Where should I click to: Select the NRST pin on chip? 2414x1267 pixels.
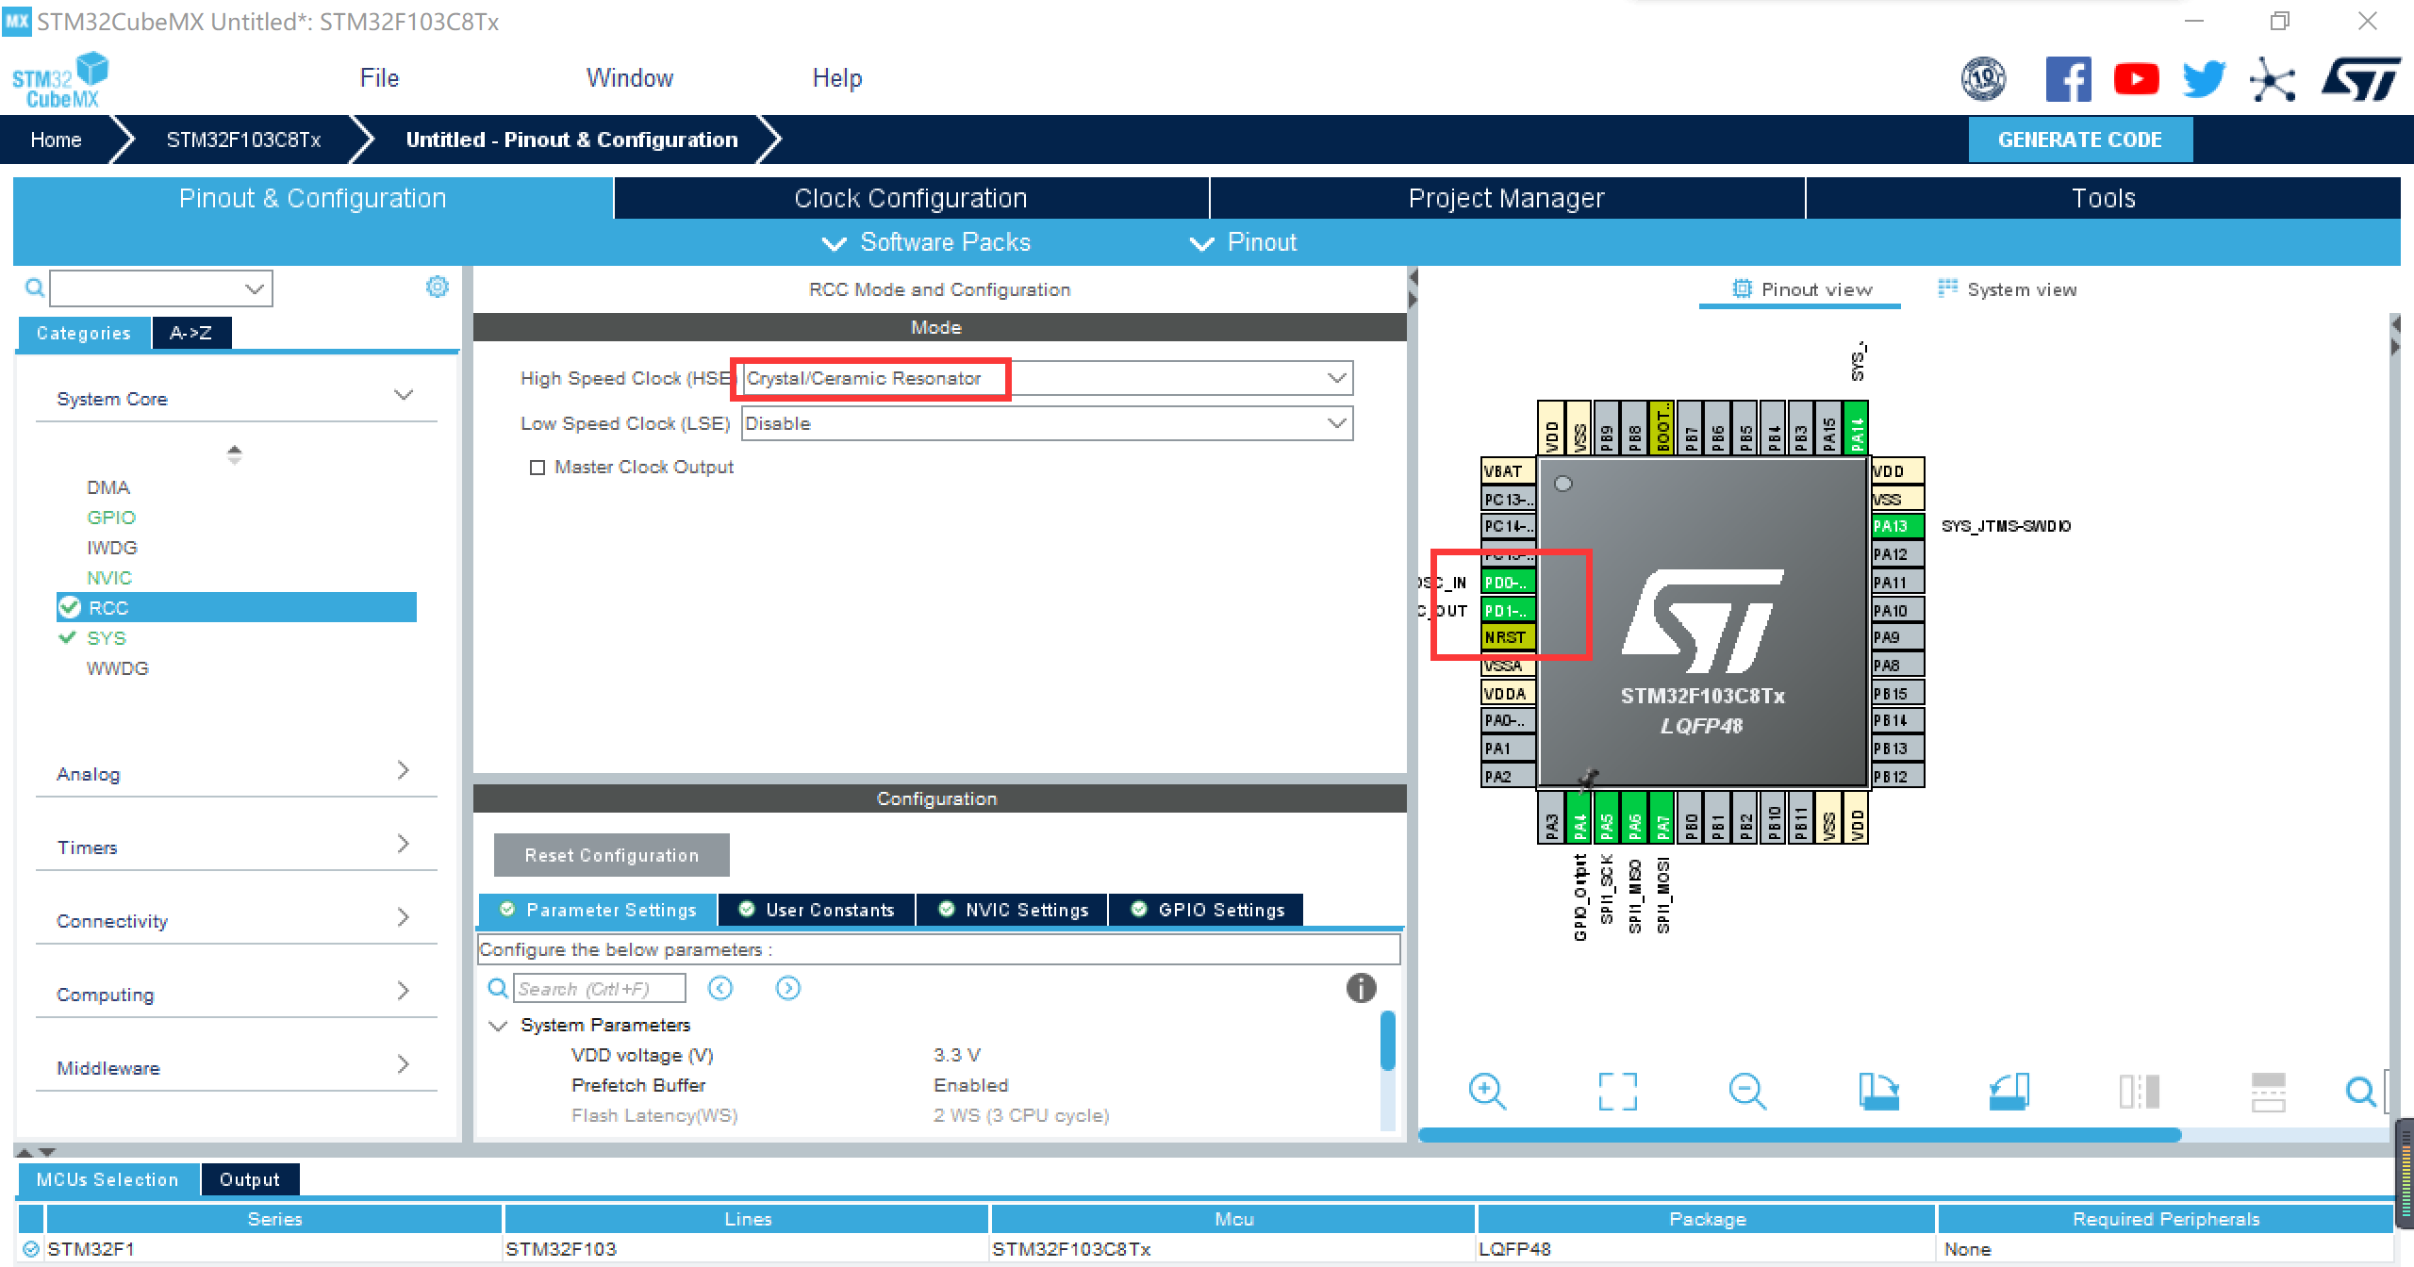[x=1508, y=637]
